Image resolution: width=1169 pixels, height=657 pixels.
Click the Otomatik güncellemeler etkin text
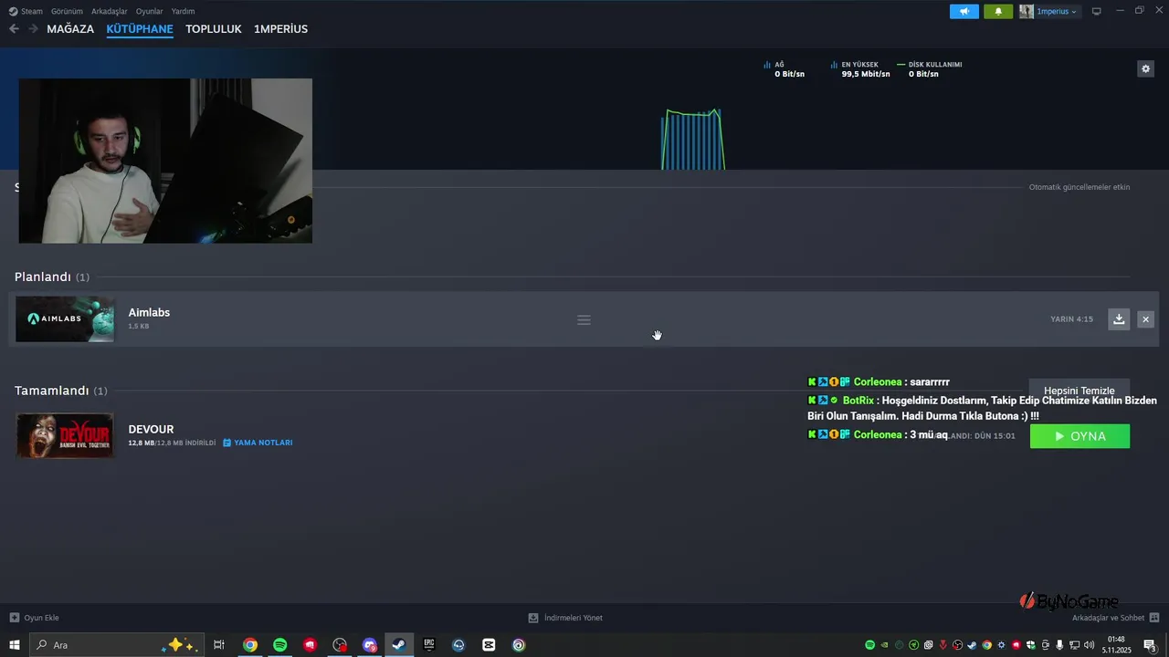coord(1079,187)
